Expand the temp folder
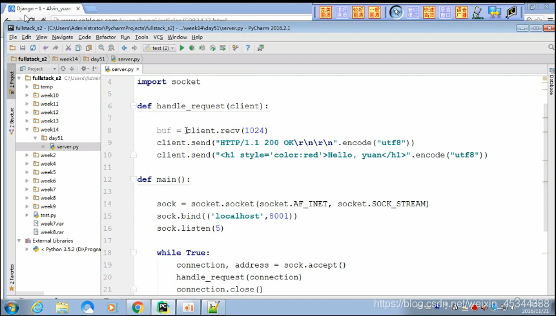 tap(27, 87)
